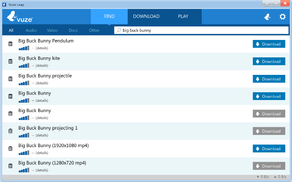The height and width of the screenshot is (182, 292).
Task: Click the frog icon beside the settings gear
Action: click(267, 17)
